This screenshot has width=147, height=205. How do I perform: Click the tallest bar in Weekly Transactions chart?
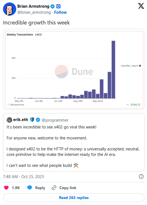tap(113, 69)
